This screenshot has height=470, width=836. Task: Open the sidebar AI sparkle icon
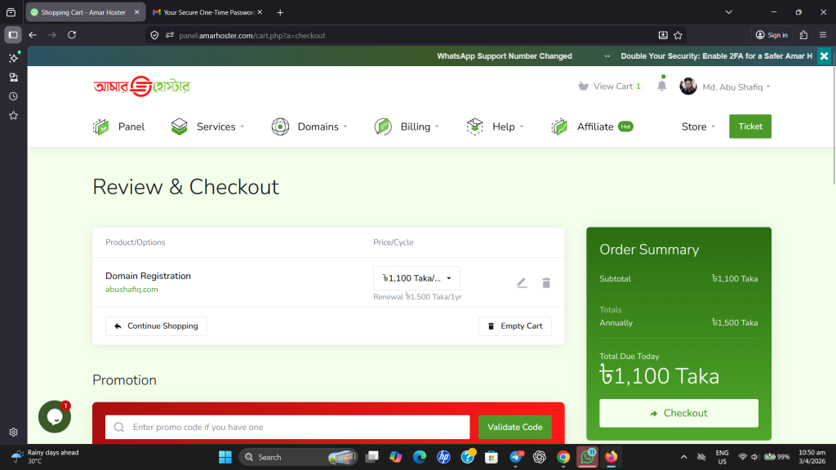(x=13, y=58)
